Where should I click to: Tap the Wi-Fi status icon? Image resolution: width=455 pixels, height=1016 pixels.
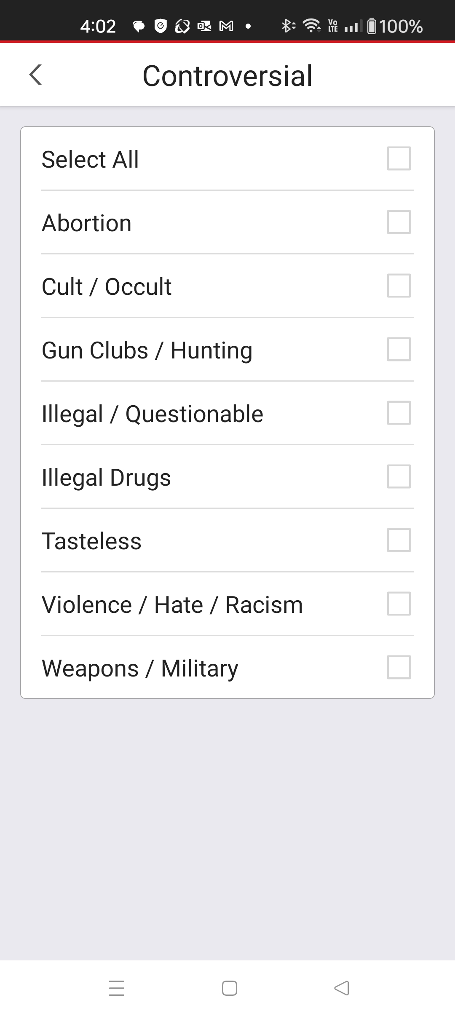coord(311,26)
